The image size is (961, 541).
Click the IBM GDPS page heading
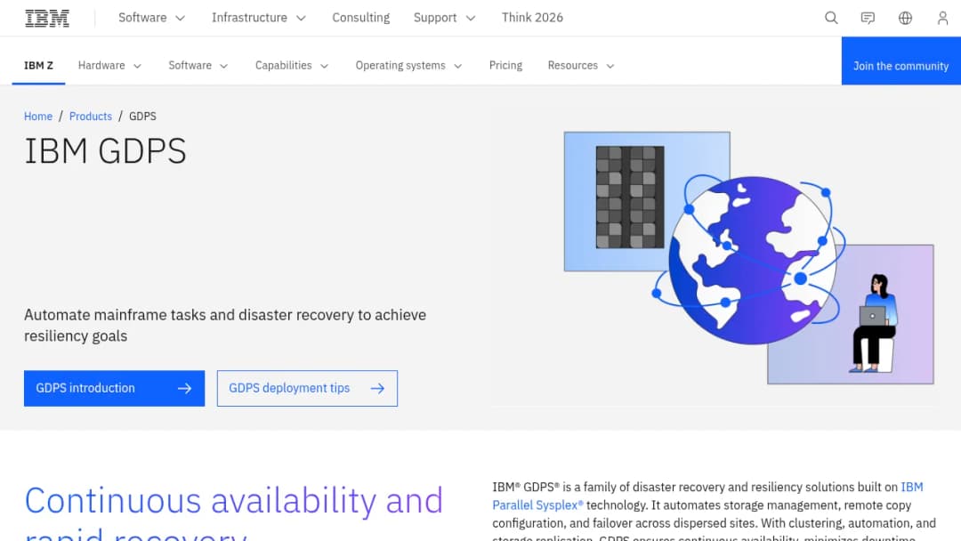click(105, 151)
